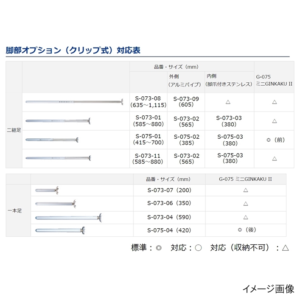The height and width of the screenshot is (297, 297).
Task: Click the ◎（前） compatibility mark
Action: (x=275, y=140)
